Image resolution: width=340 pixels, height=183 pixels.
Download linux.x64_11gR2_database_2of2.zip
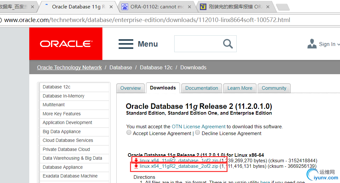179,166
